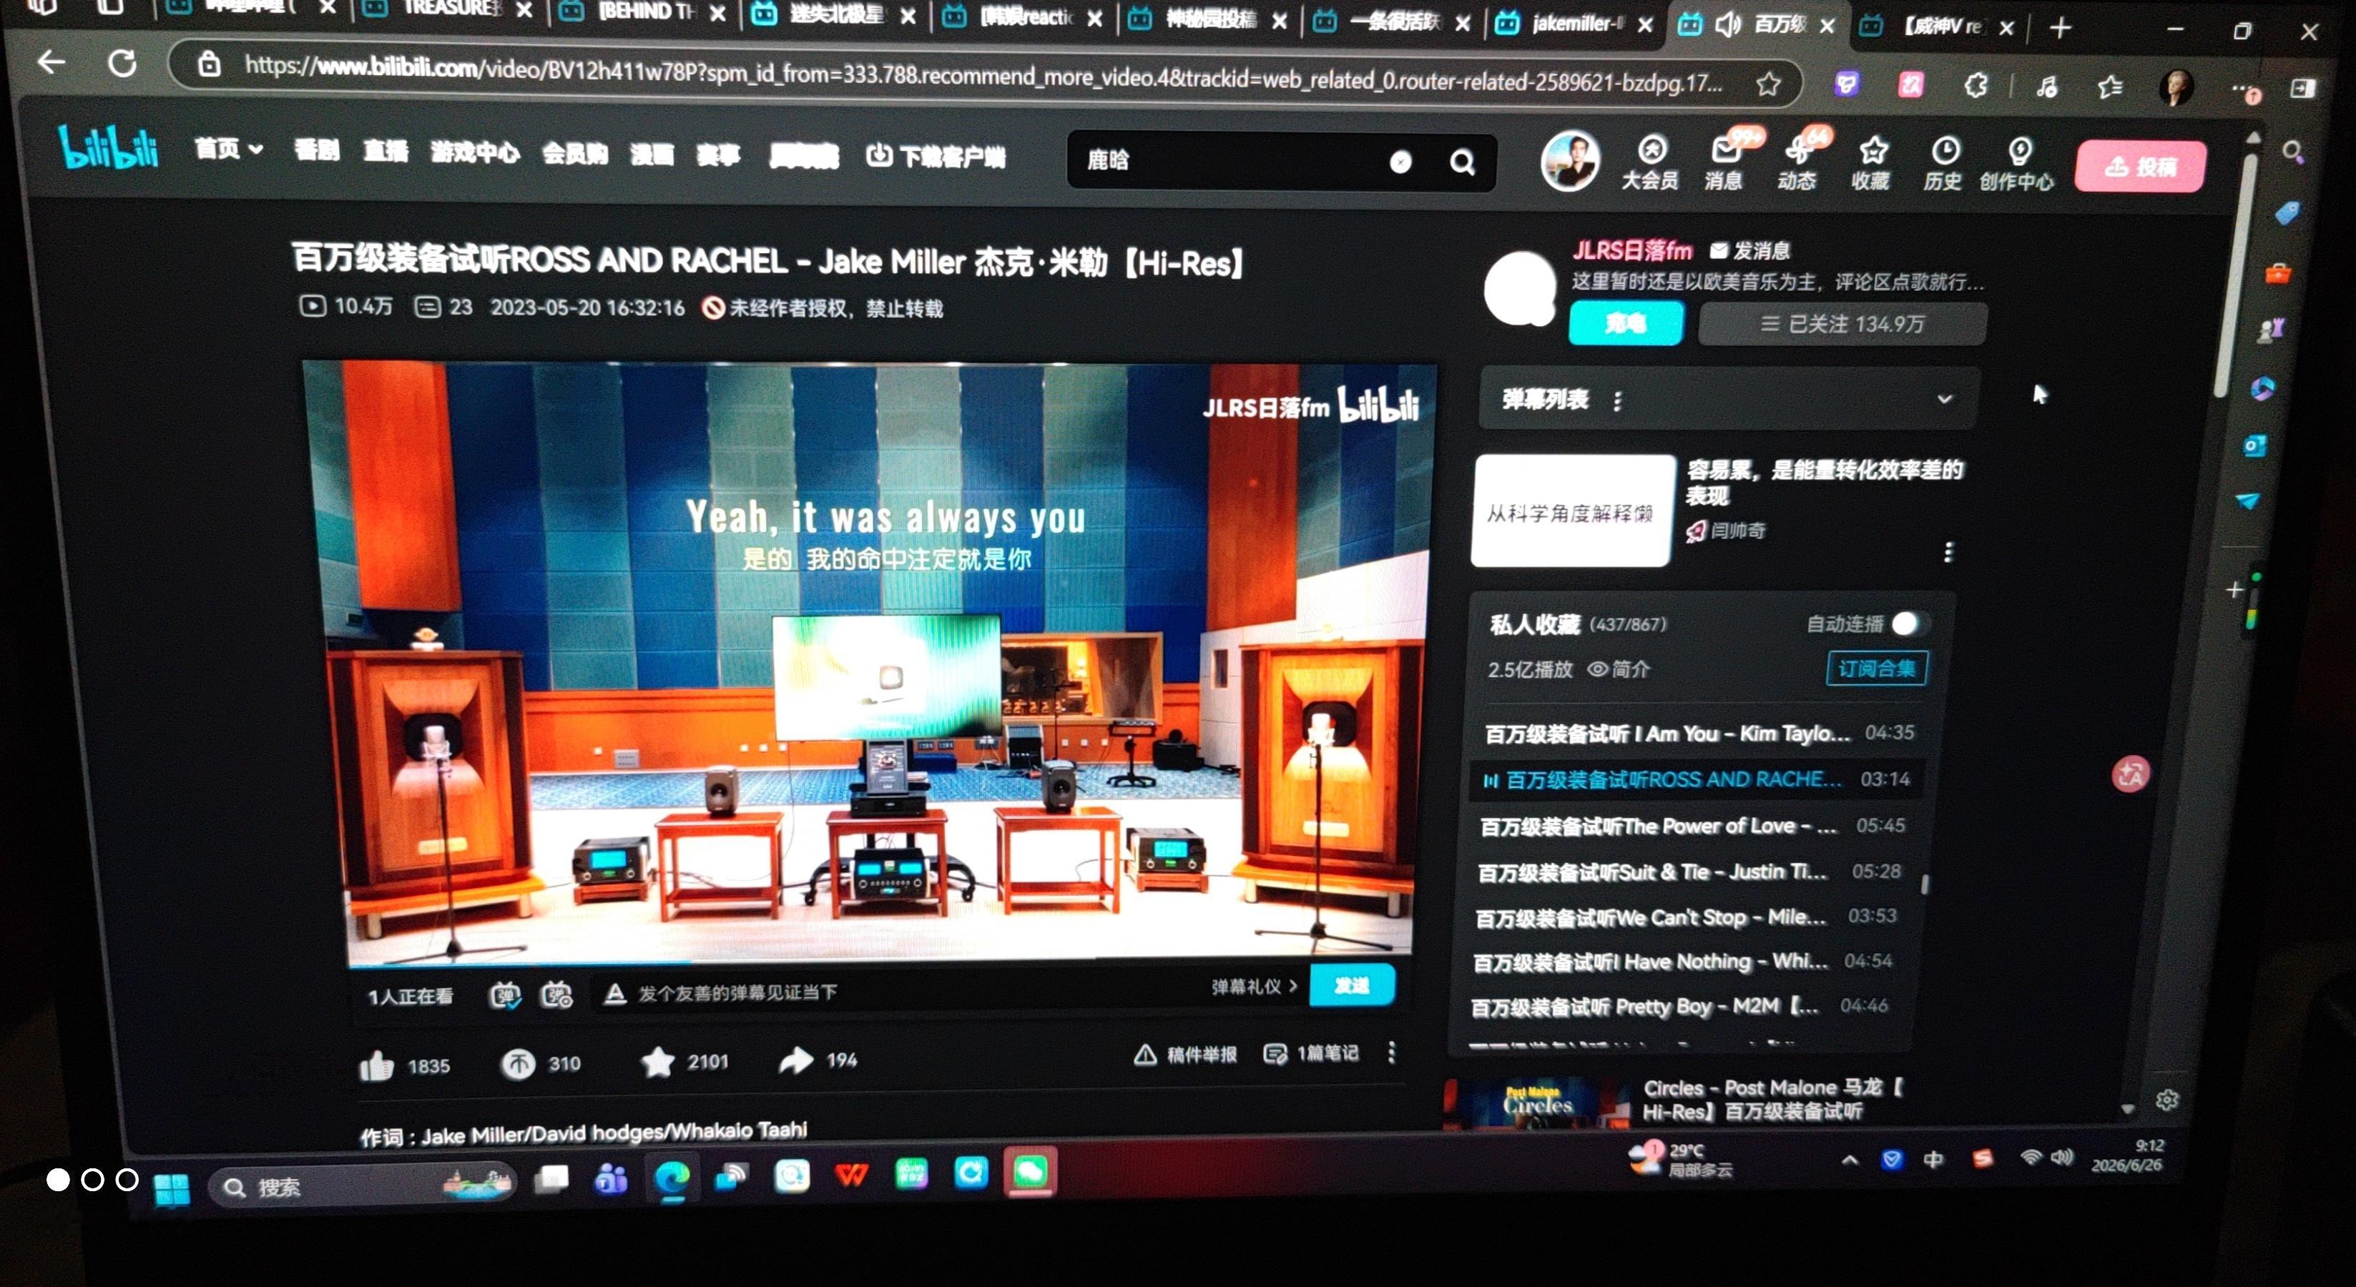
Task: Click the search magnifier icon in Bilibili header
Action: click(1463, 163)
